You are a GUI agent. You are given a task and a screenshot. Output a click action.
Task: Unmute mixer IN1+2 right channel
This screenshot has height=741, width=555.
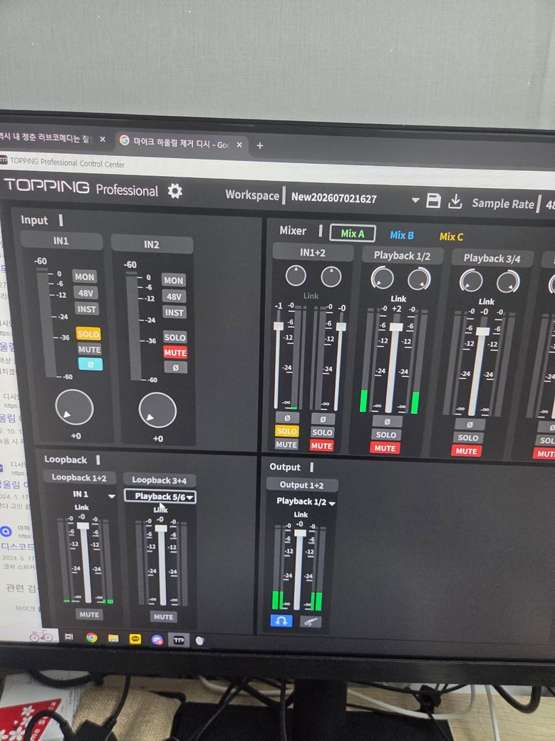click(x=321, y=445)
